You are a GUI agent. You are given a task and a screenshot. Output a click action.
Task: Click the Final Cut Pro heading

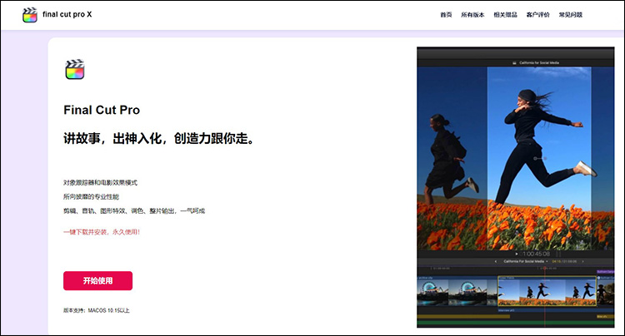(102, 110)
